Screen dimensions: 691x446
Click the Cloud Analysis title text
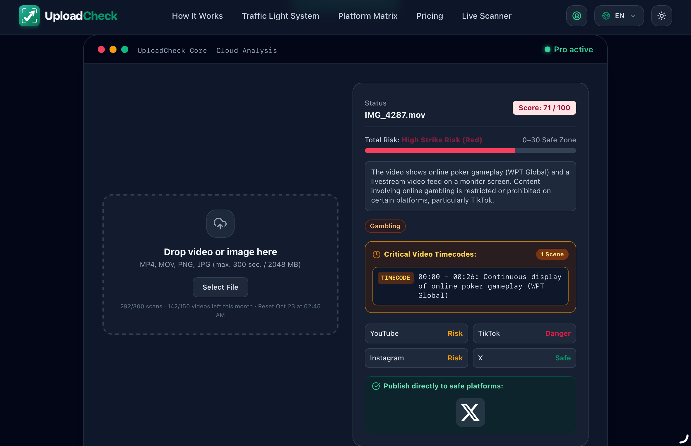click(x=247, y=51)
